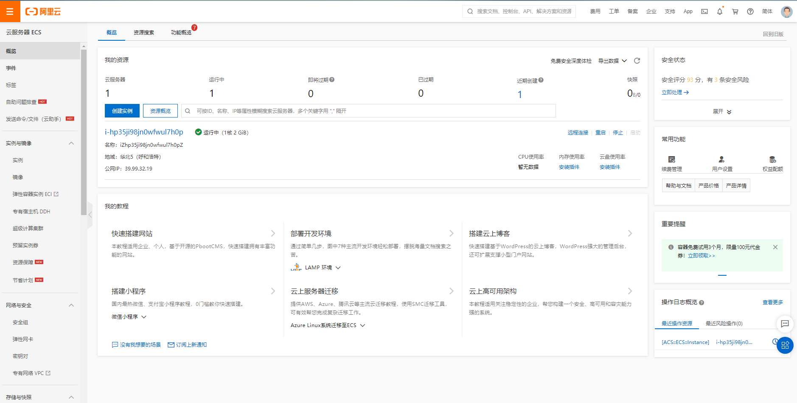Collapse the 实例与镜像 sidebar group

click(x=71, y=143)
